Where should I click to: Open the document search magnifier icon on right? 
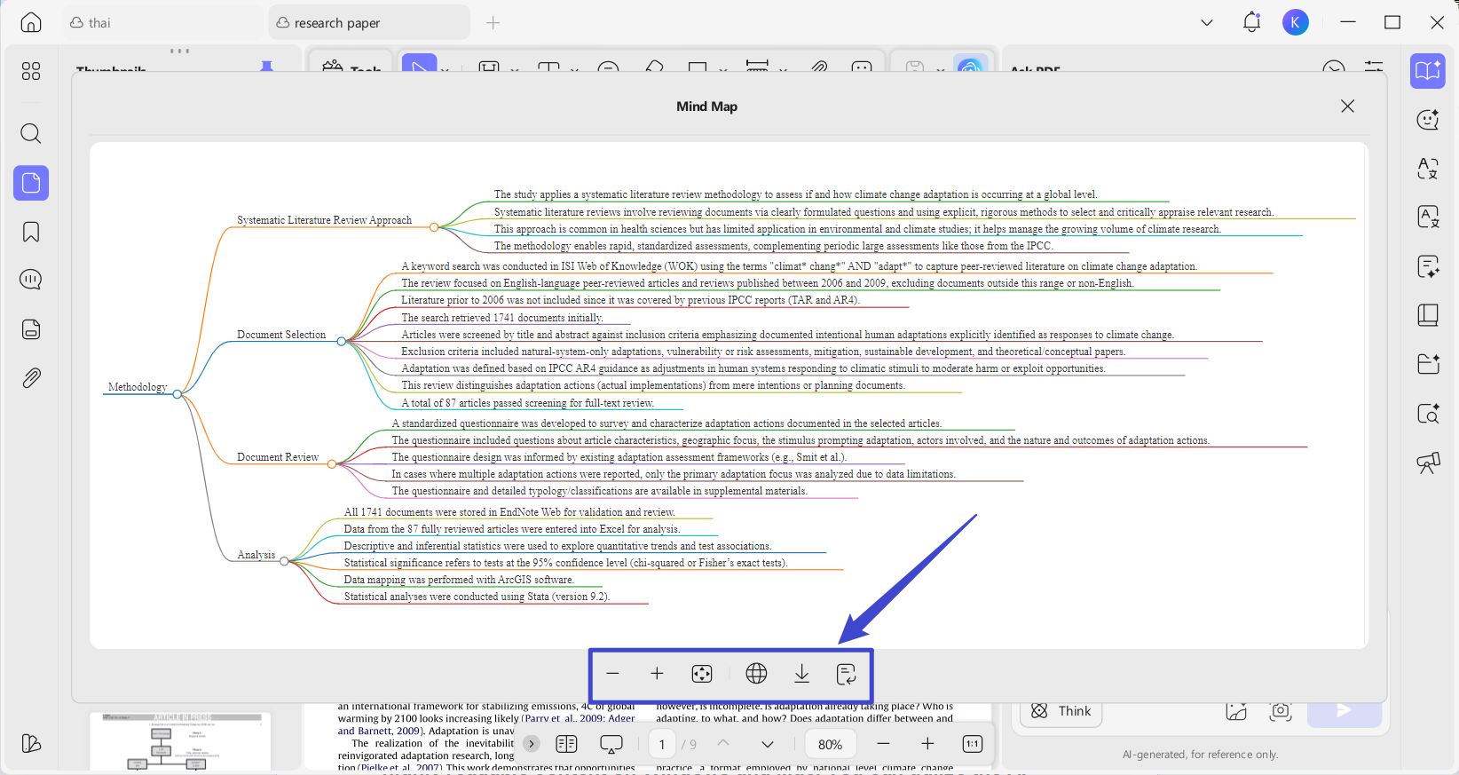[1428, 413]
